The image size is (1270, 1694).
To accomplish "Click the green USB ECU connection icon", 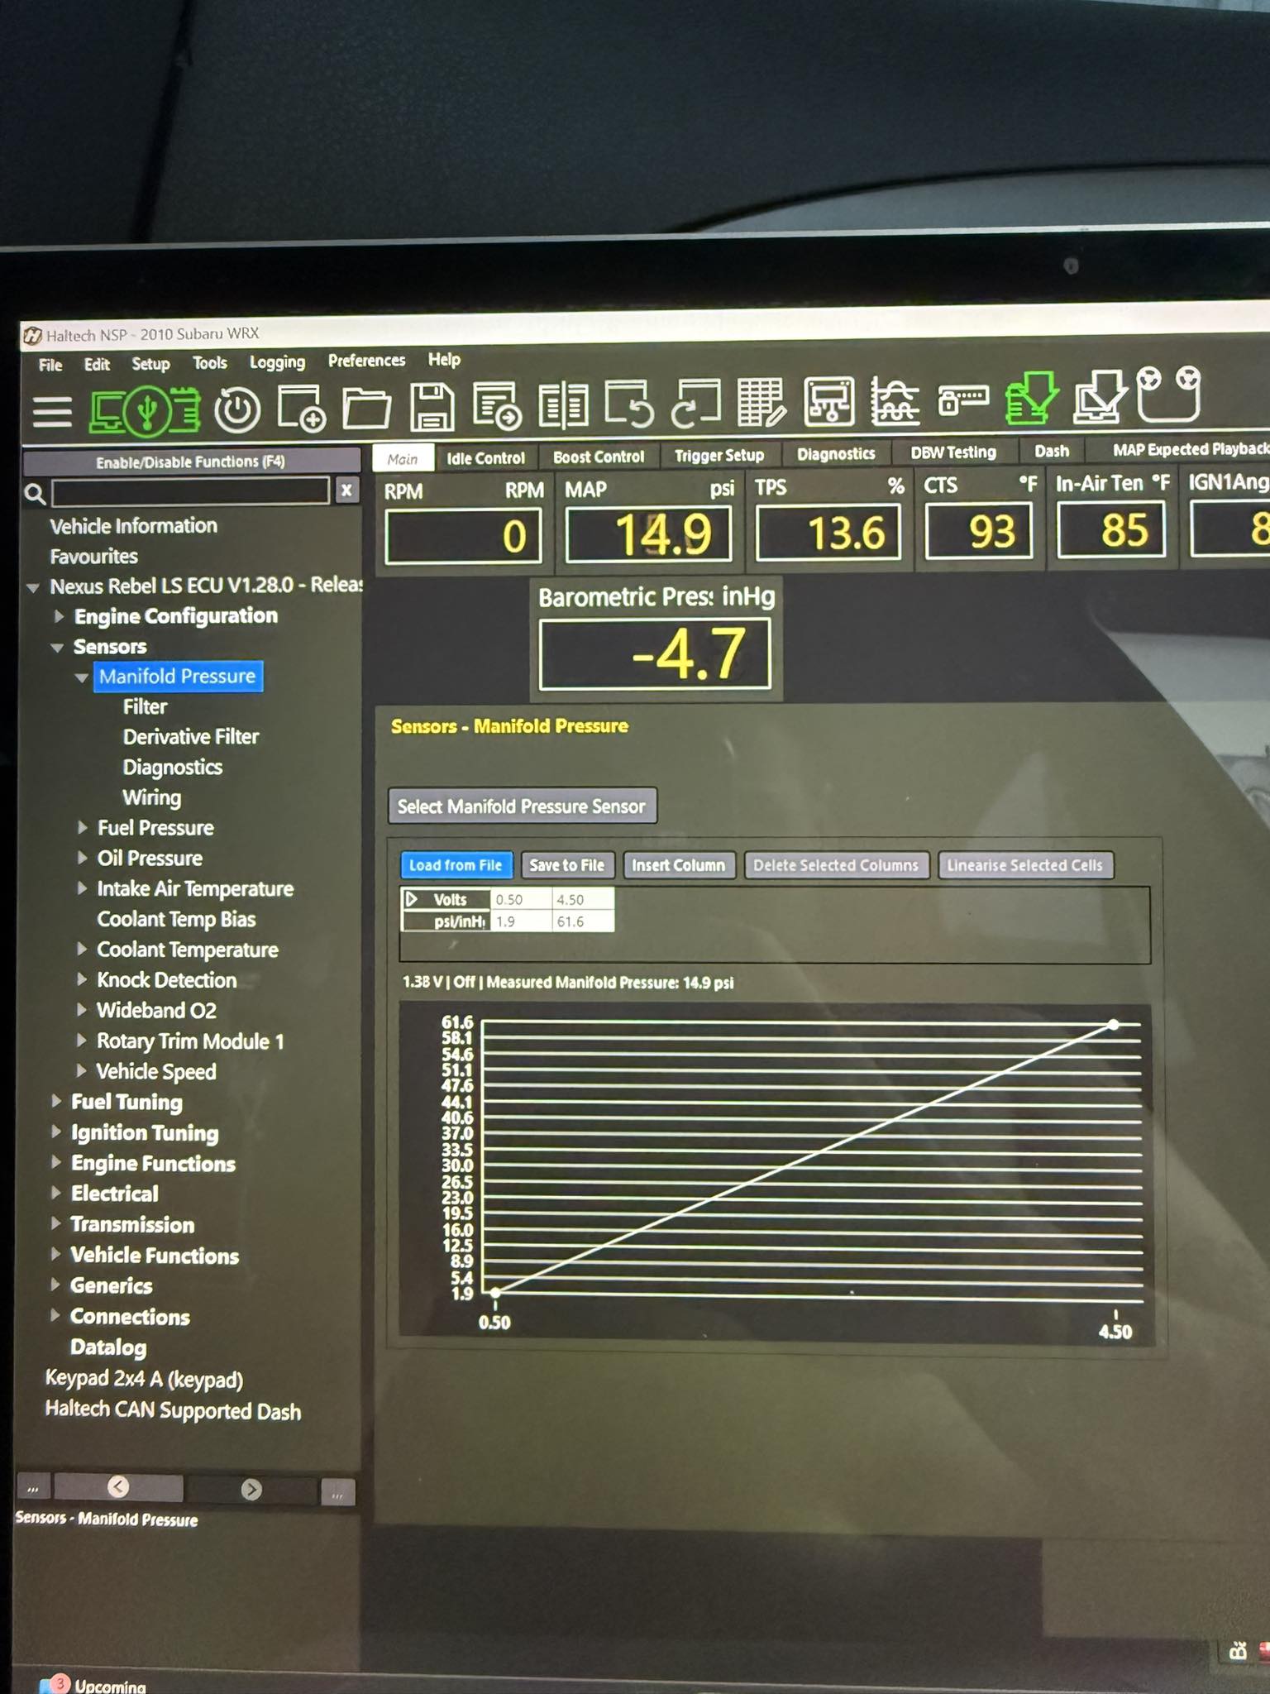I will pyautogui.click(x=145, y=410).
